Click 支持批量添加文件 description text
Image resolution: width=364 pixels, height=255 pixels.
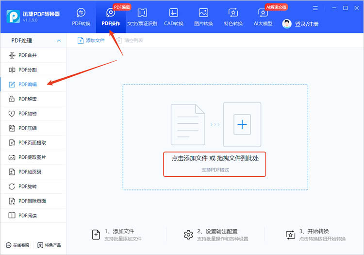[x=123, y=239]
